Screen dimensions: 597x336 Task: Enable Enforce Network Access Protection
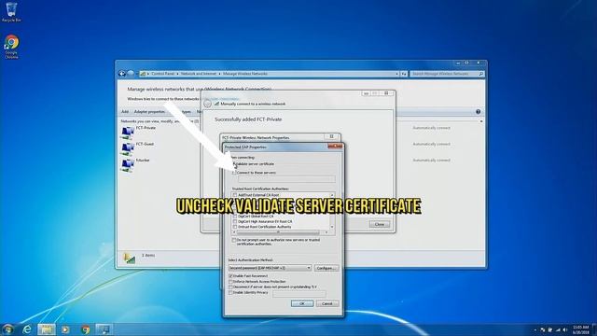coord(230,282)
